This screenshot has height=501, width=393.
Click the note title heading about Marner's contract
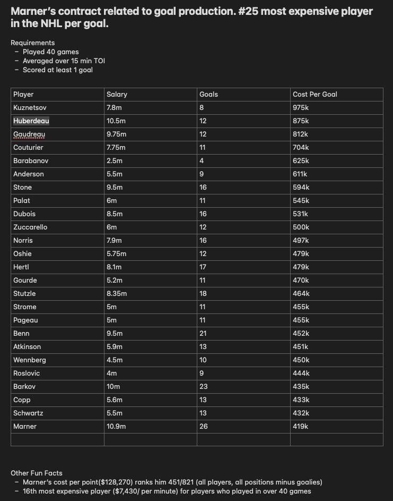[x=191, y=17]
